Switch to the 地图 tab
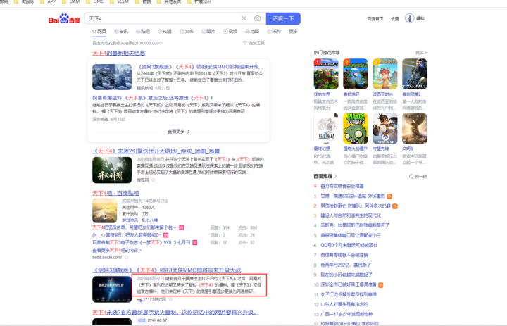Image resolution: width=507 pixels, height=326 pixels. [x=252, y=32]
